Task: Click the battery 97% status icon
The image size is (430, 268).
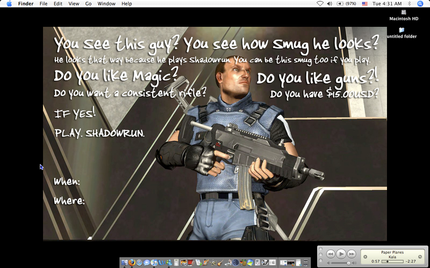Action: pyautogui.click(x=346, y=4)
